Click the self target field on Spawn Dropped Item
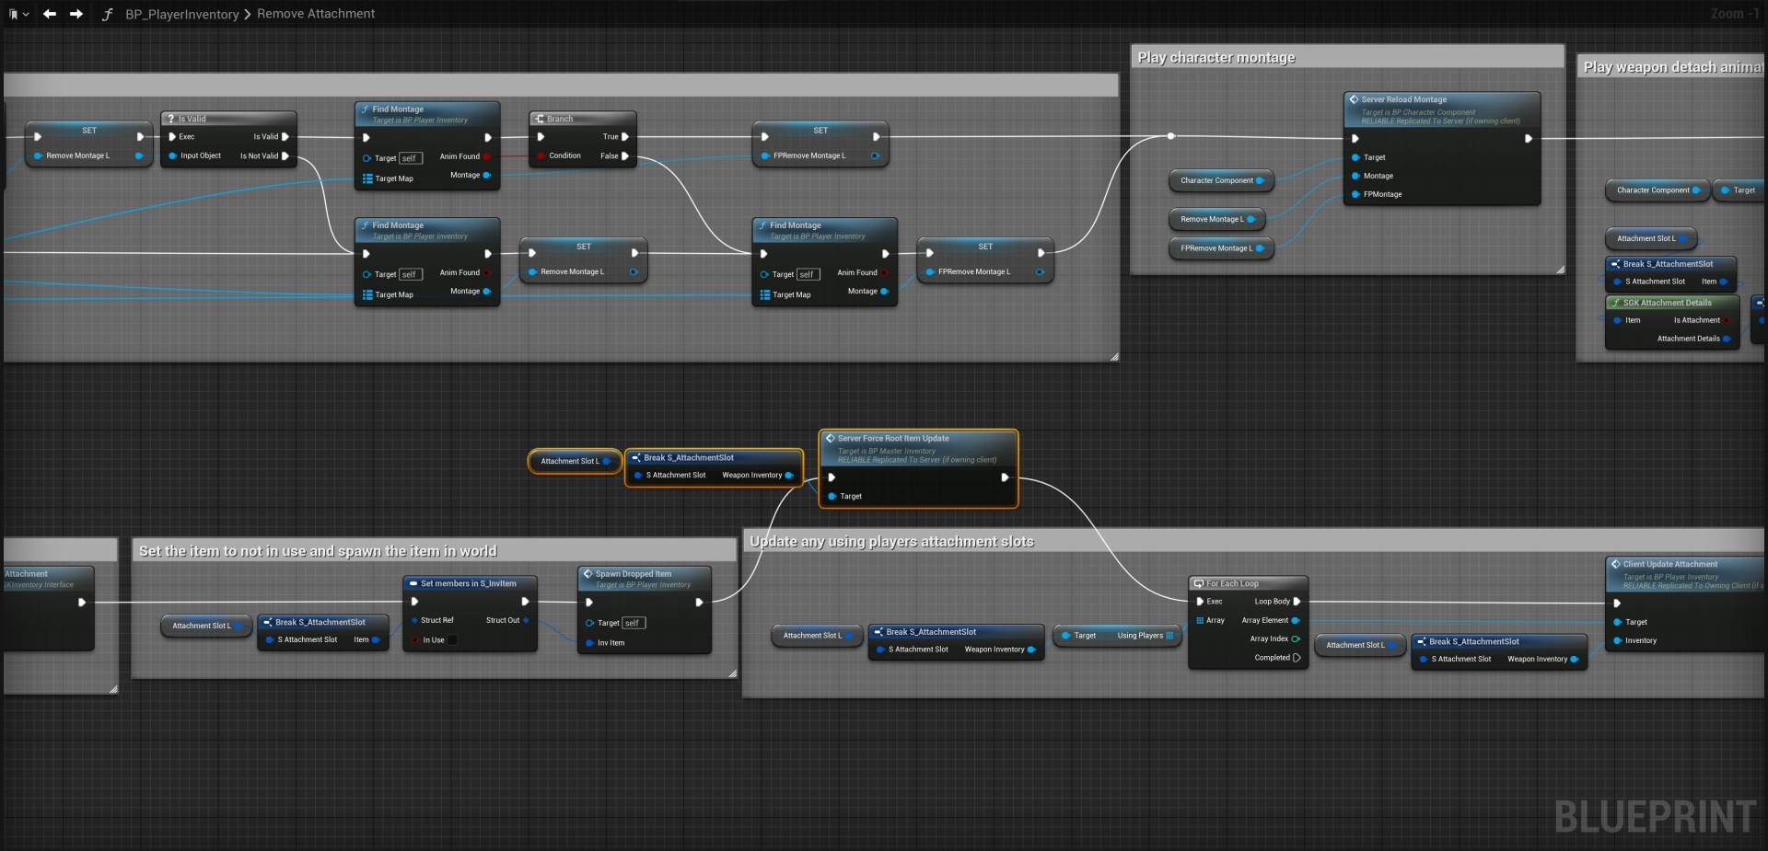 633,623
